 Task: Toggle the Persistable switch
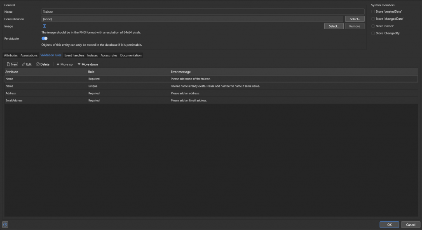tap(45, 38)
